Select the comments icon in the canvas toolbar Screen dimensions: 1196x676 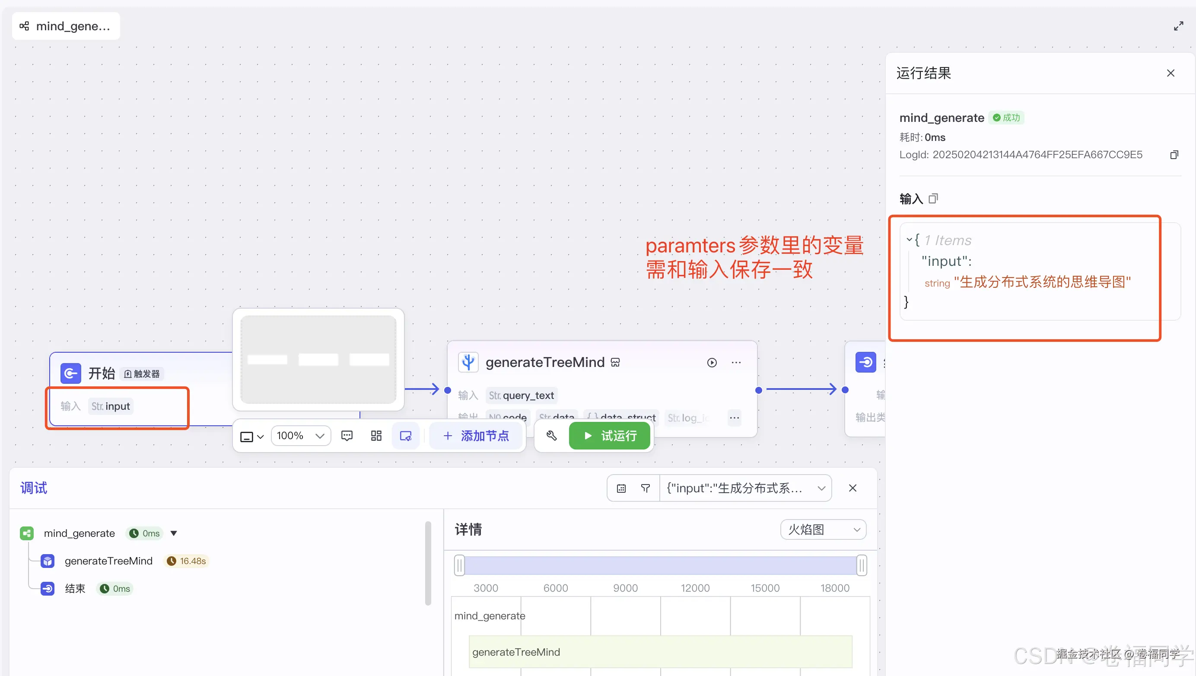[347, 436]
